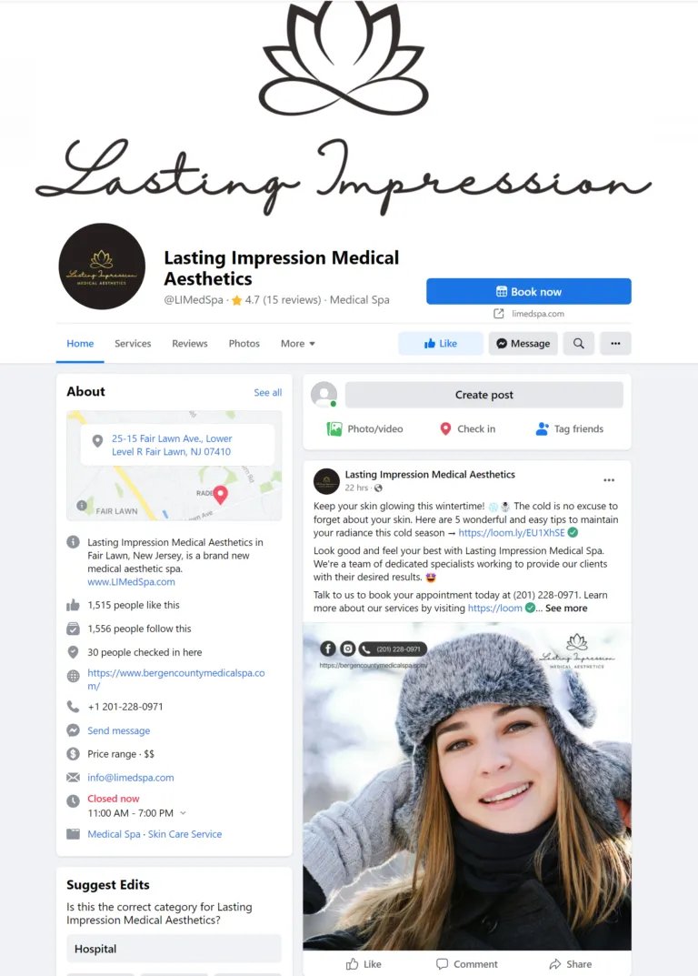
Task: Open the post options ellipsis menu
Action: (x=609, y=480)
